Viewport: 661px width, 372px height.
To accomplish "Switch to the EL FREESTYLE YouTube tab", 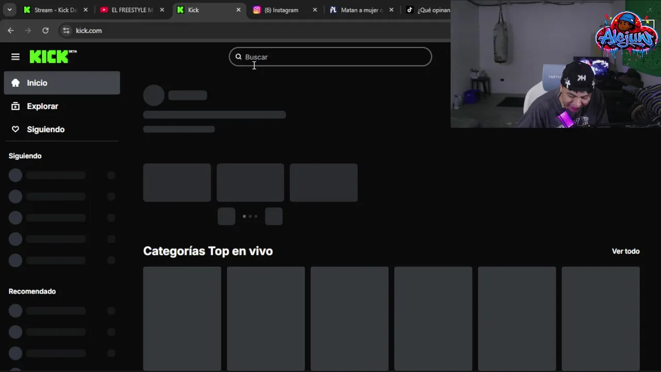I will pyautogui.click(x=132, y=10).
